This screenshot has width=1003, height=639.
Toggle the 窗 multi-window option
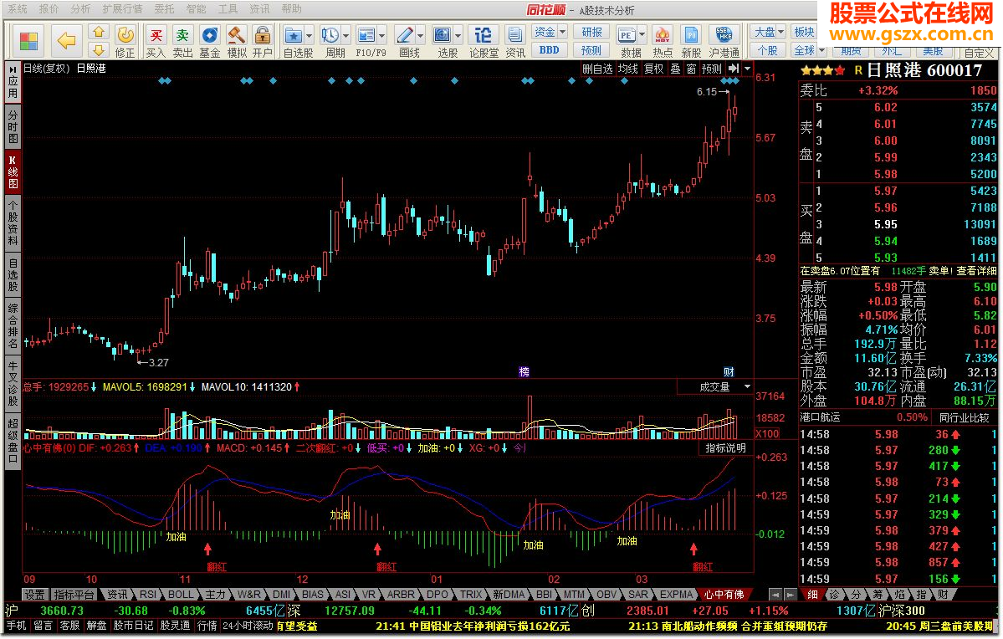(x=692, y=69)
